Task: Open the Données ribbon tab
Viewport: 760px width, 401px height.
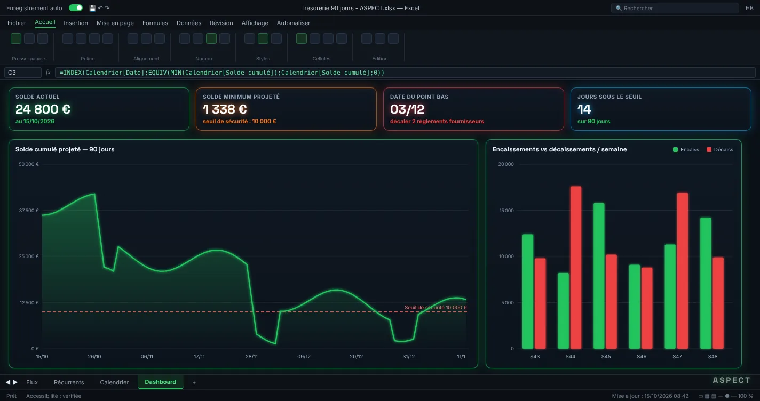Action: pos(189,23)
